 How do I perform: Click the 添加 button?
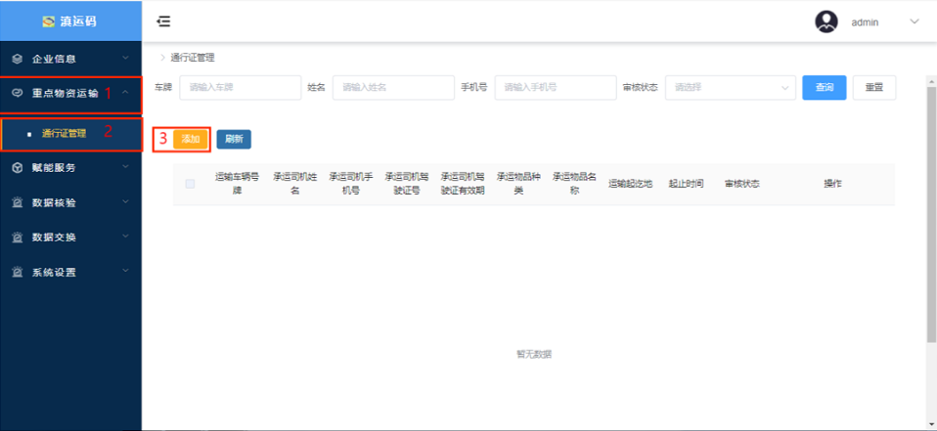coord(191,139)
